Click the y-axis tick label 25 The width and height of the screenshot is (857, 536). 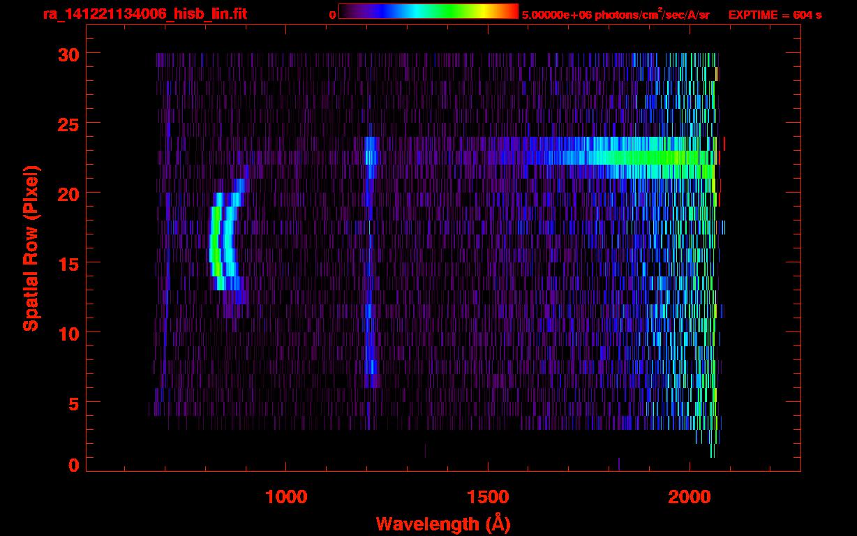point(68,124)
